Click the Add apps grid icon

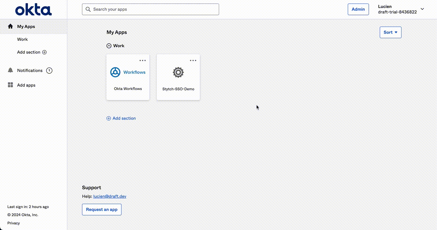pyautogui.click(x=10, y=85)
